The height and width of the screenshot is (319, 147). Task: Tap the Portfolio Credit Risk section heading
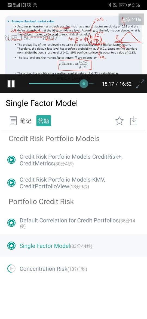[41, 201]
